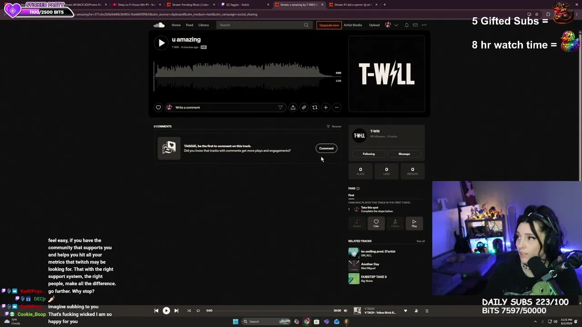Open the weather widget on taskbar
This screenshot has width=582, height=327.
(x=12, y=322)
